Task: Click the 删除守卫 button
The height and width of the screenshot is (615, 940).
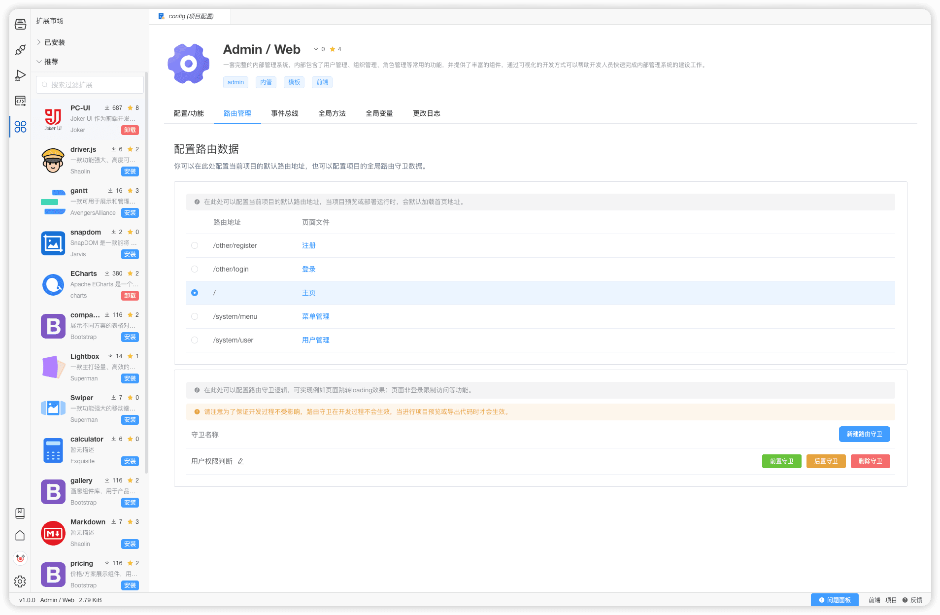Action: (870, 461)
